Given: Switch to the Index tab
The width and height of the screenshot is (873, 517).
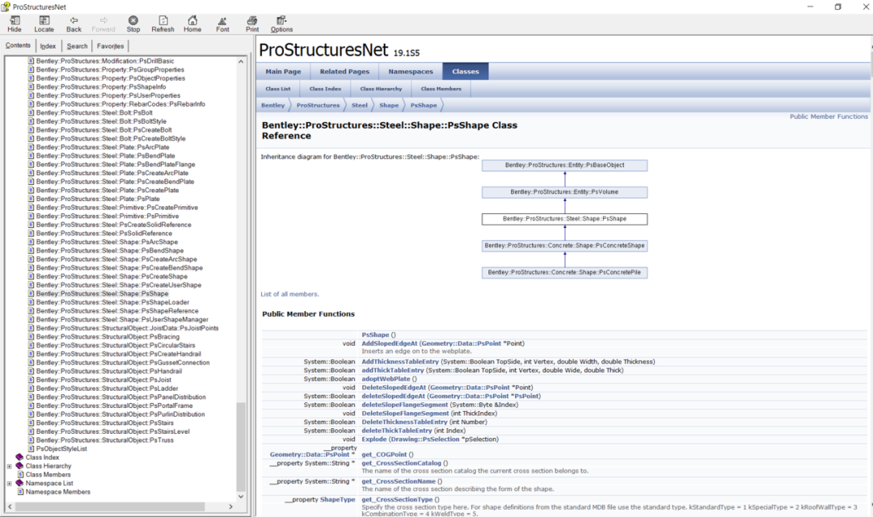Looking at the screenshot, I should 48,46.
